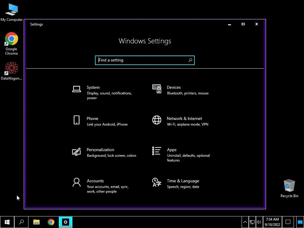Open the volume speaker tray icon
The image size is (304, 228).
(259, 222)
